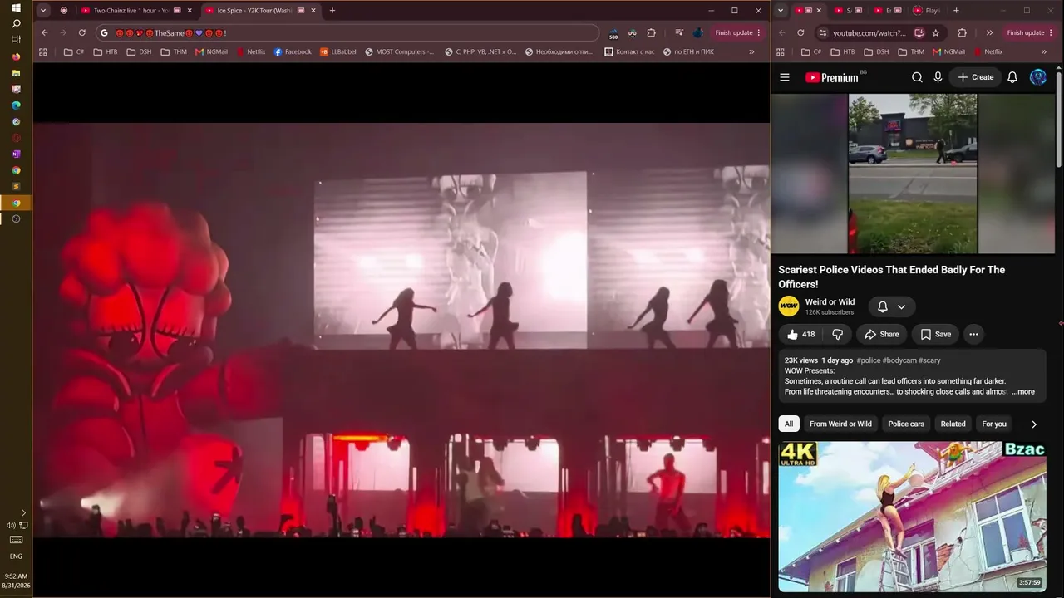Open Facebook bookmark in left window

[x=293, y=51]
